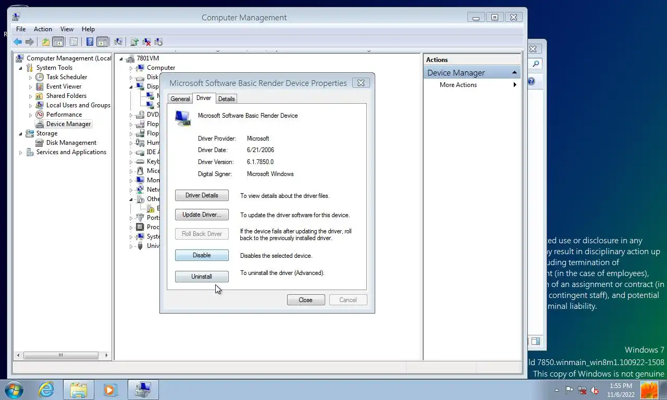Screen dimensions: 667x400
Task: Click the right arrow of console tree scrollbar
Action: (106, 355)
